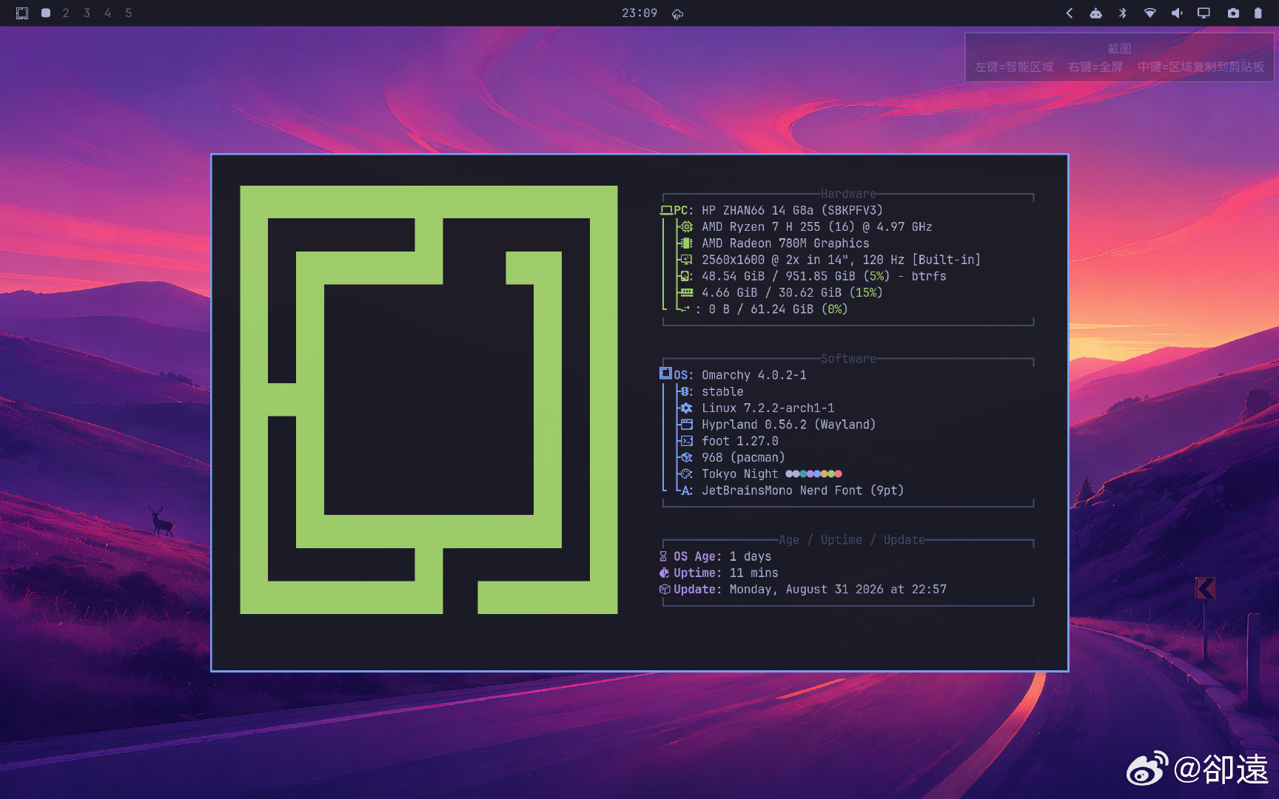Click the robot icon in the top bar

[1096, 13]
